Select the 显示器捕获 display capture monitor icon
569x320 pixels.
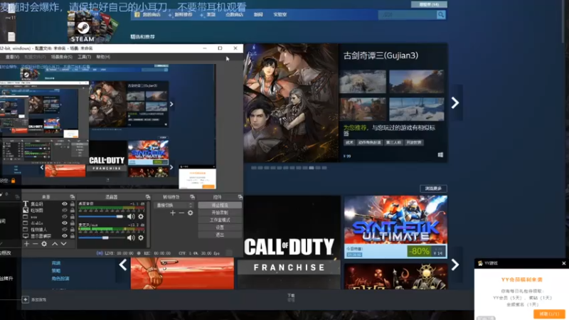pyautogui.click(x=26, y=236)
